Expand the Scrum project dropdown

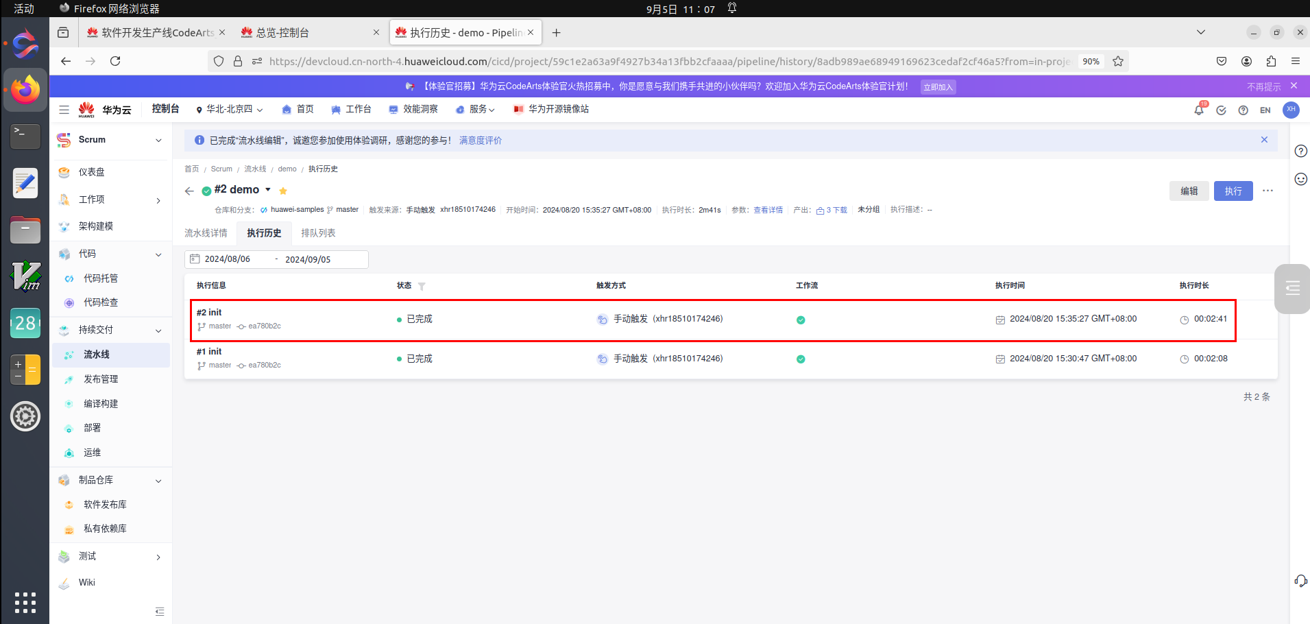158,140
